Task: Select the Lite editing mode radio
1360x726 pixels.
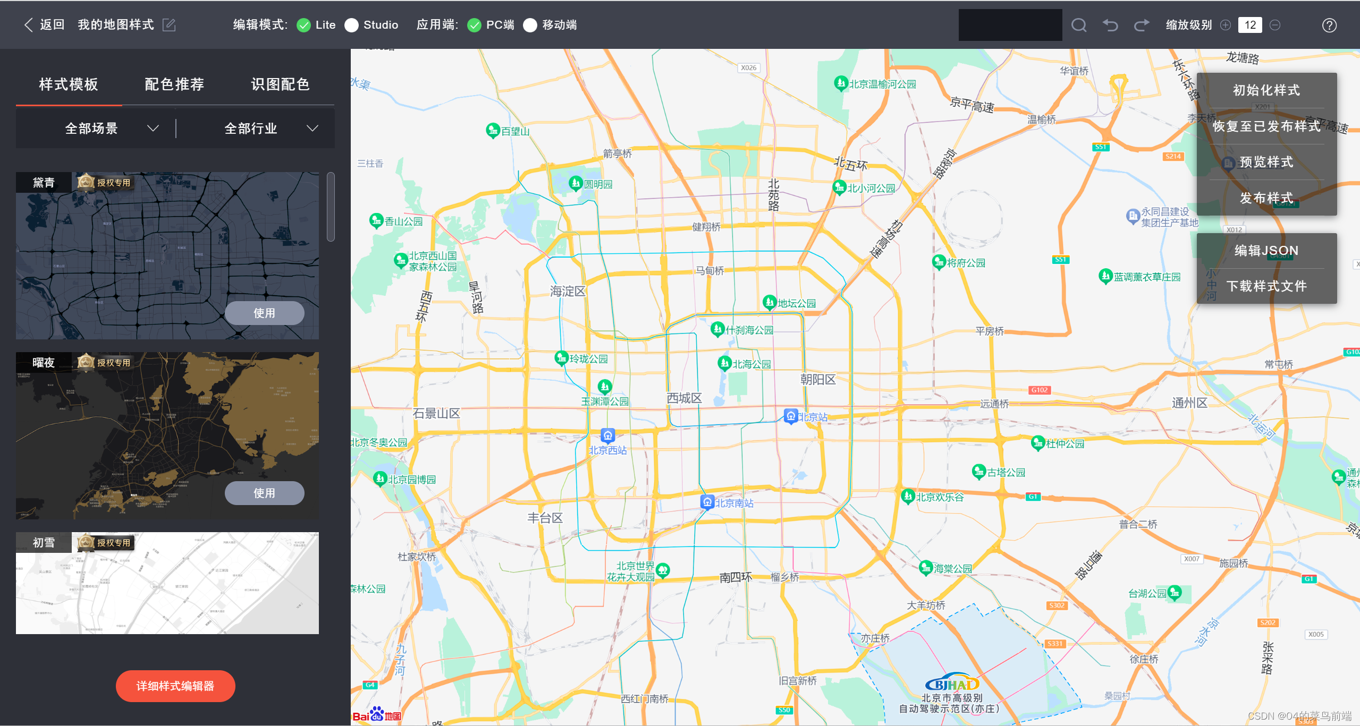Action: click(304, 24)
